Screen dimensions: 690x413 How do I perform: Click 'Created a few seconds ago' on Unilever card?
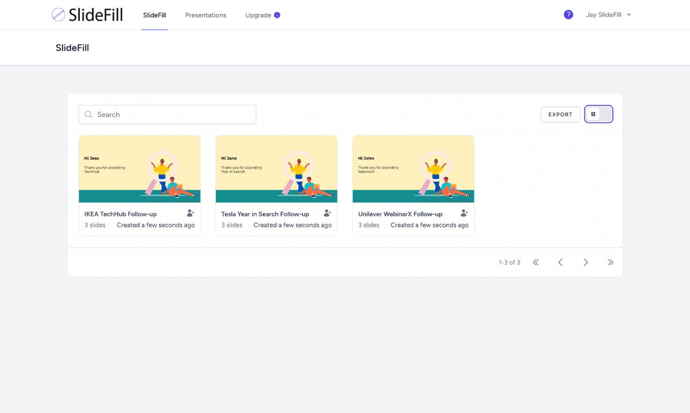tap(430, 225)
